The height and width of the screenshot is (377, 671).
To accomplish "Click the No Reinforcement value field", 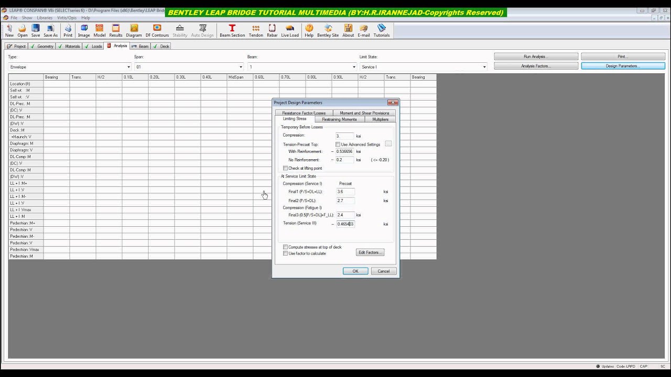I will click(x=344, y=160).
